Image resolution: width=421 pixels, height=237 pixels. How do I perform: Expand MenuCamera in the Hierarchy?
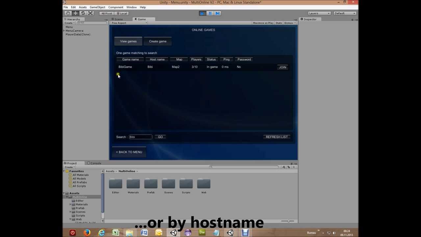(64, 31)
